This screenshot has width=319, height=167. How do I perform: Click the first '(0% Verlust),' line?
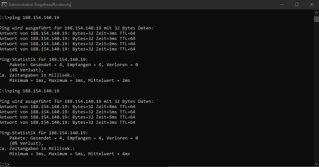[x=26, y=70]
